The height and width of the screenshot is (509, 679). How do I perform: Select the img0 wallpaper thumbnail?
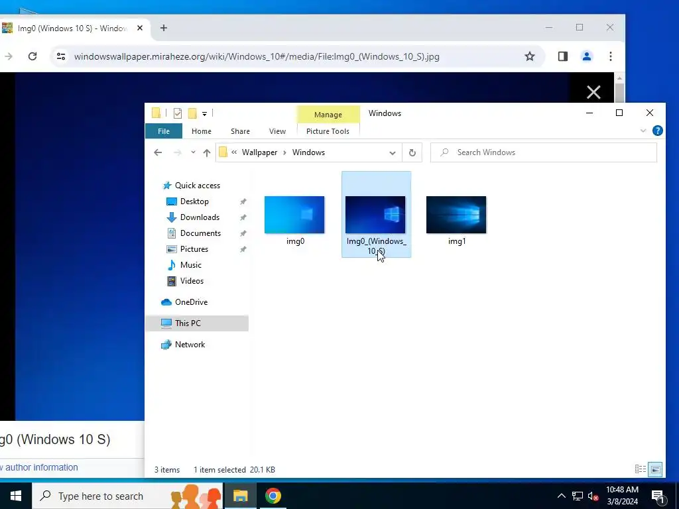294,215
